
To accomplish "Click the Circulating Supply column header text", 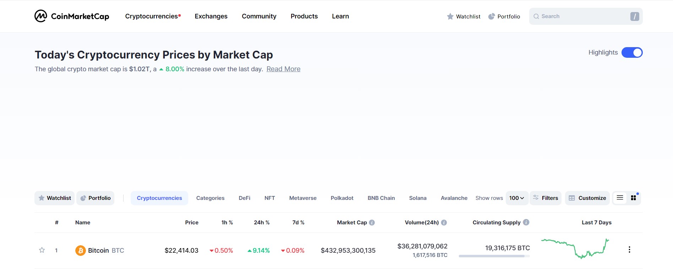I will click(x=496, y=223).
